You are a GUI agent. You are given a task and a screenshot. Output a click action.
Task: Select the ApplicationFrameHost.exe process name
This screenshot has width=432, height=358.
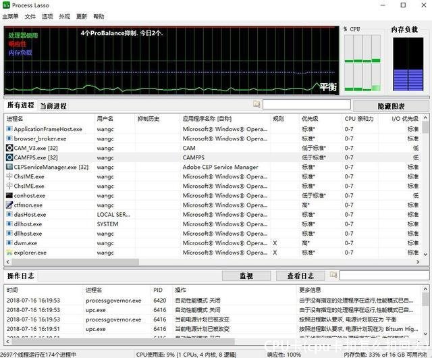click(48, 129)
